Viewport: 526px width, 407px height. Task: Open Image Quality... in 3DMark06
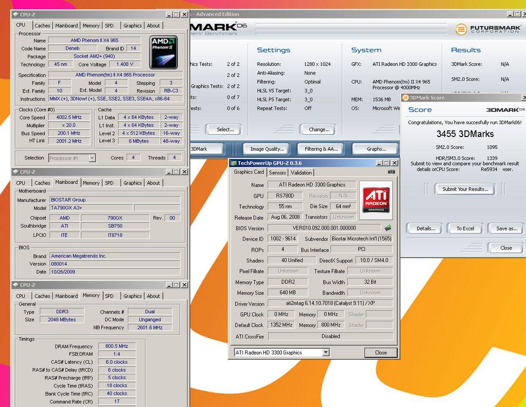pos(267,149)
